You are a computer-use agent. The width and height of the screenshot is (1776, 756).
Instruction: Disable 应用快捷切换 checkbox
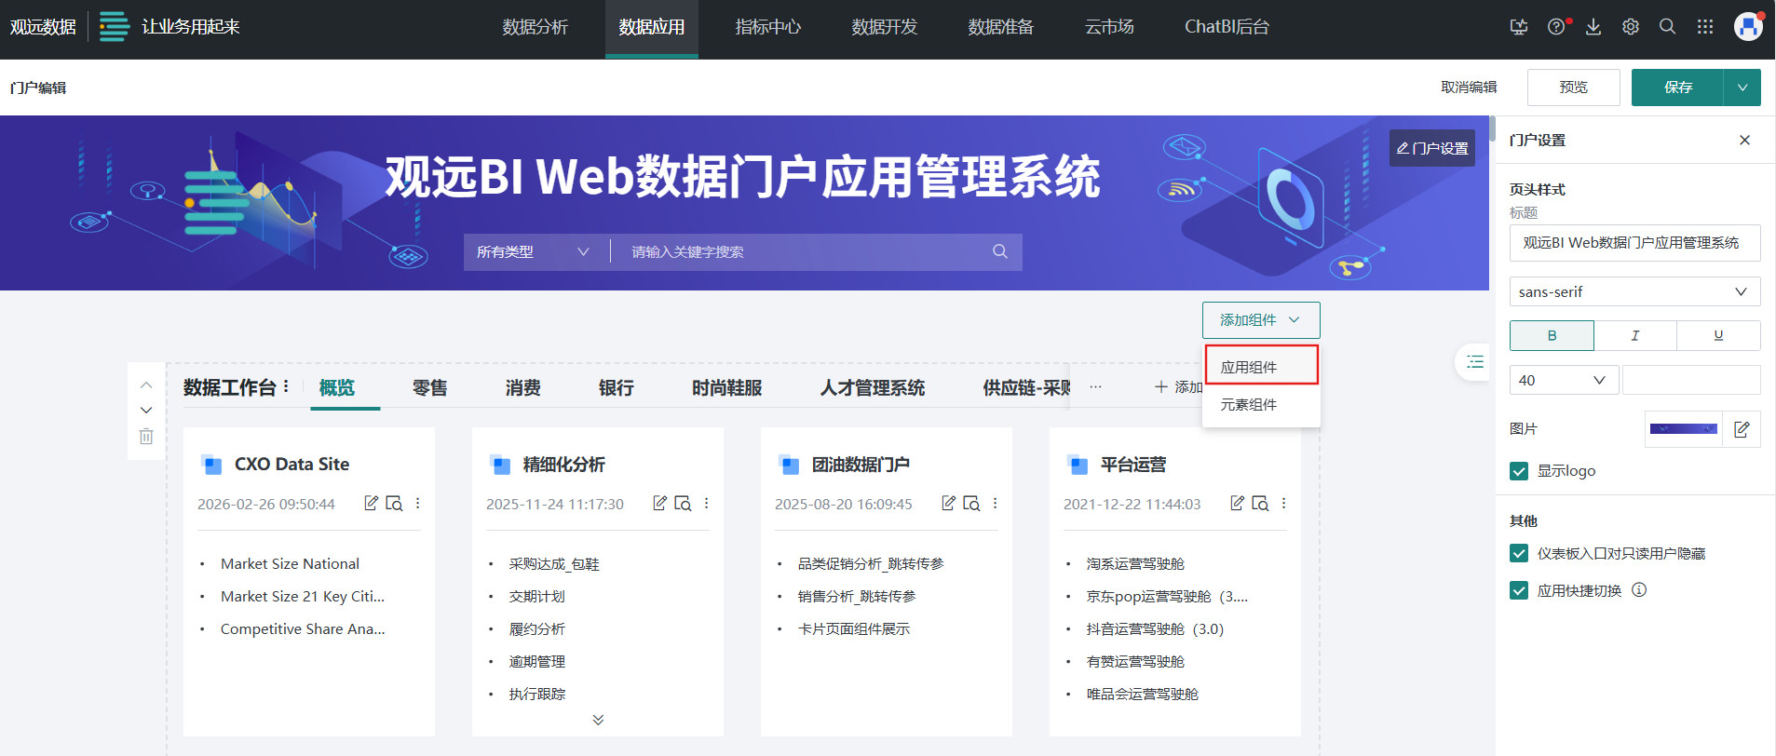(x=1519, y=591)
